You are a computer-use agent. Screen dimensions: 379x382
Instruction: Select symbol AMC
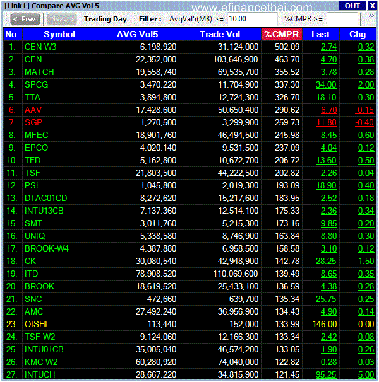point(33,312)
